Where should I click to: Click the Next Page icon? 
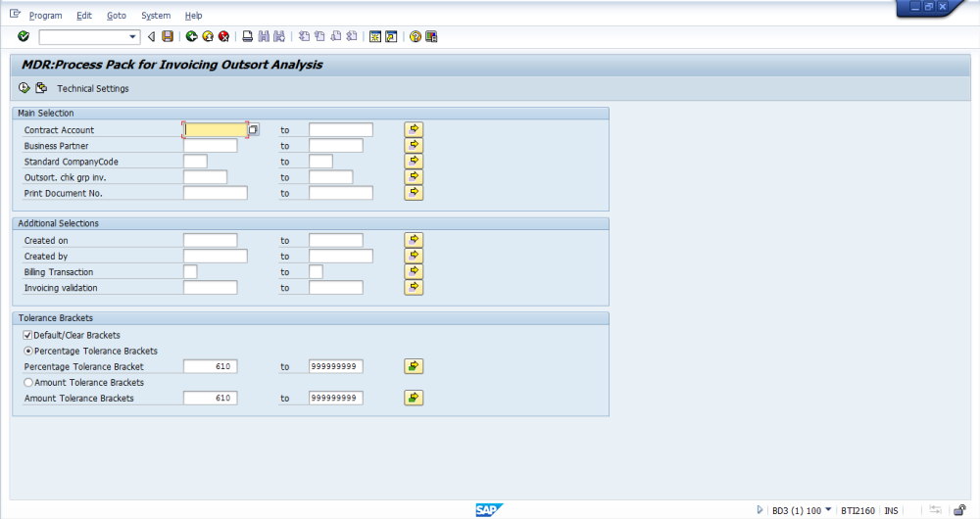pyautogui.click(x=335, y=36)
